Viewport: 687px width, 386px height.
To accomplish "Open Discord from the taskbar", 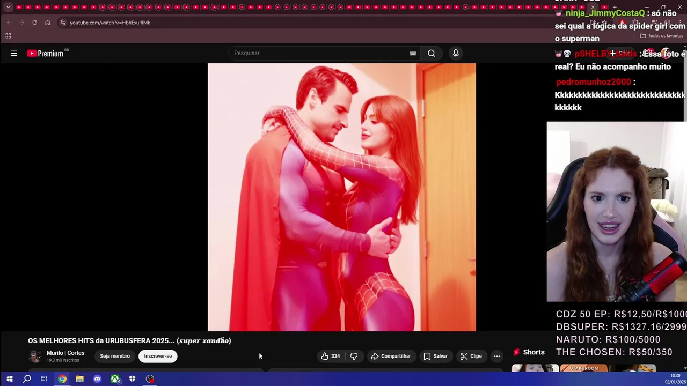I will 97,379.
